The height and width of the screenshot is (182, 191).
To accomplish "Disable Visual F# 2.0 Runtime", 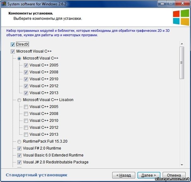I will [x=20, y=148].
